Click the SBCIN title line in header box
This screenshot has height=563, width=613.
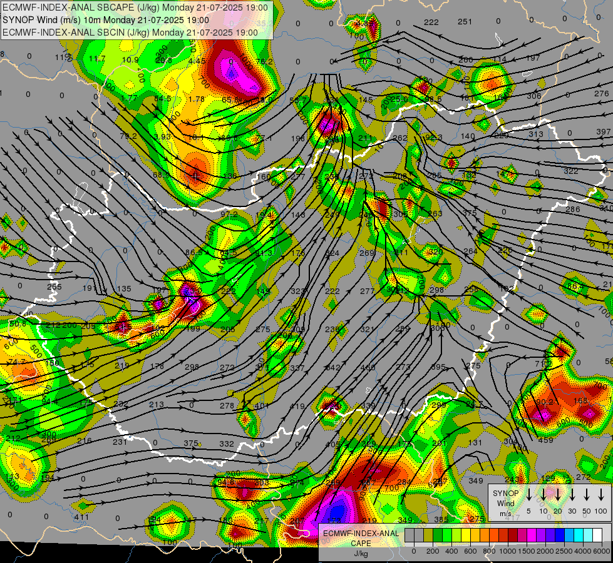(x=130, y=33)
